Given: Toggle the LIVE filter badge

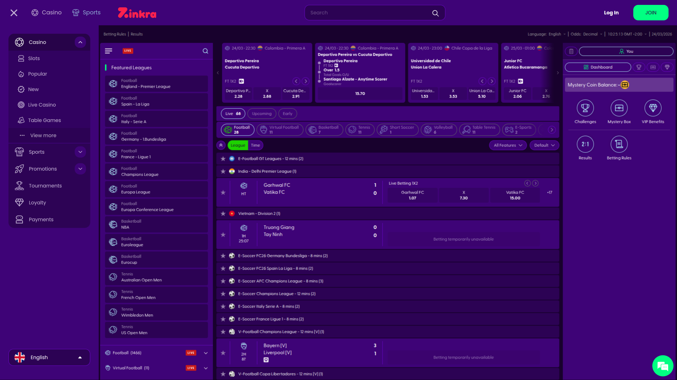Looking at the screenshot, I should tap(128, 51).
